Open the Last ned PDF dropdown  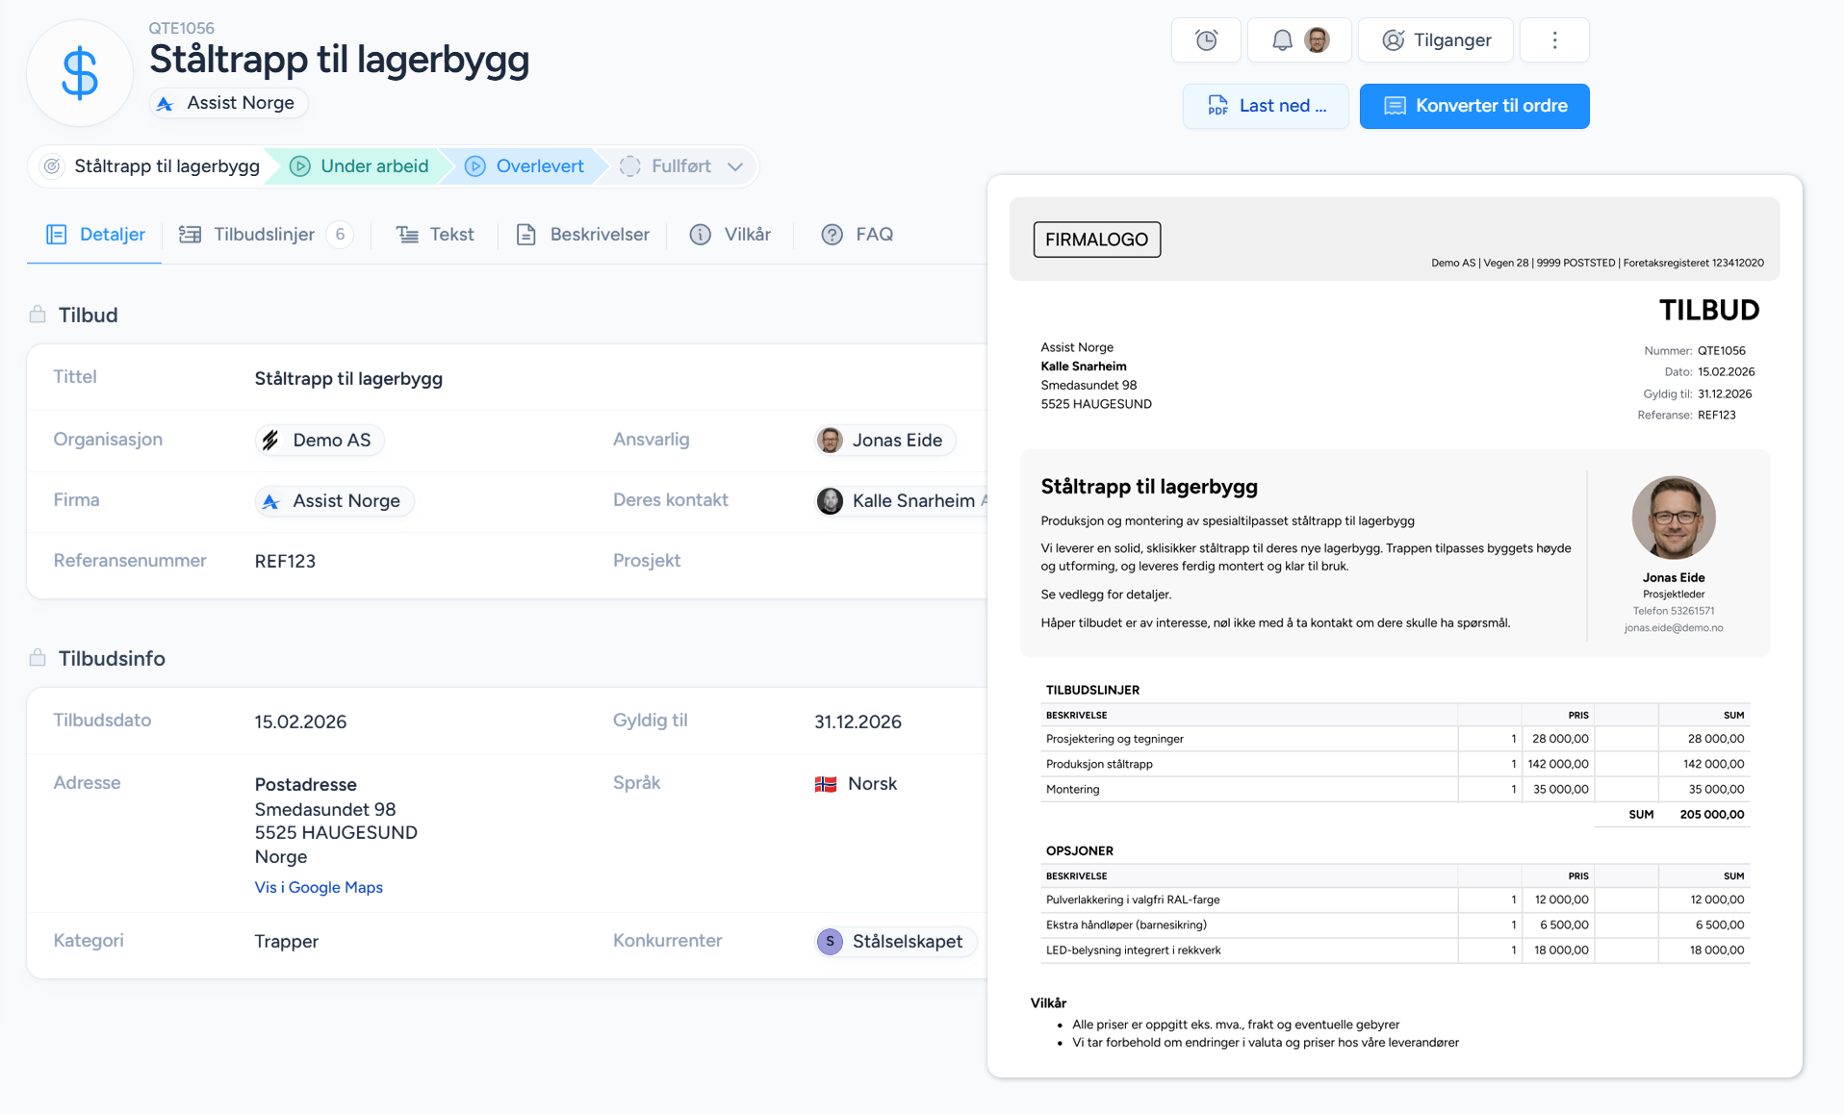pyautogui.click(x=1266, y=106)
